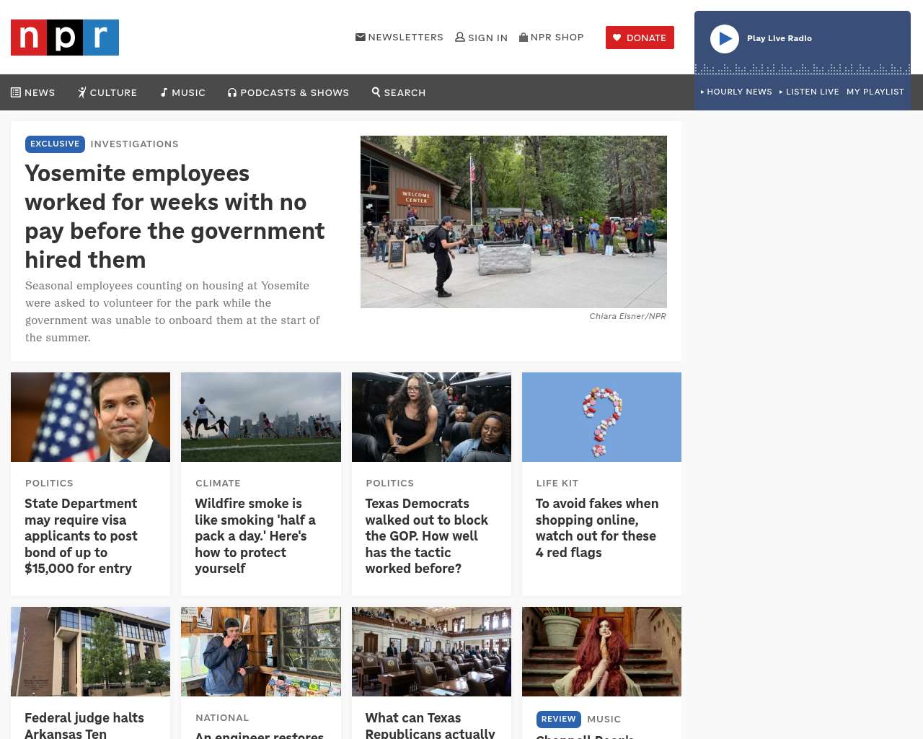Viewport: 923px width, 739px height.
Task: Click the News section icon
Action: point(16,92)
